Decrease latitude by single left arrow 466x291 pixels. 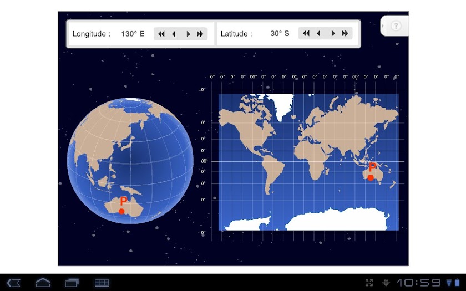click(318, 33)
